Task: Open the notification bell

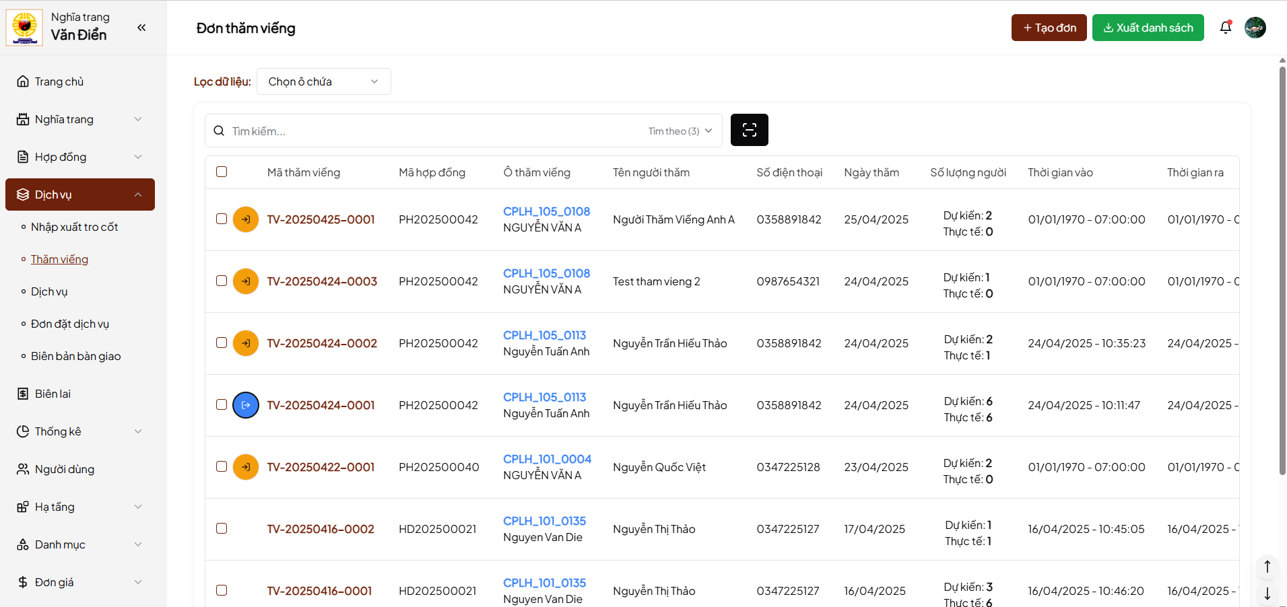Action: tap(1225, 28)
